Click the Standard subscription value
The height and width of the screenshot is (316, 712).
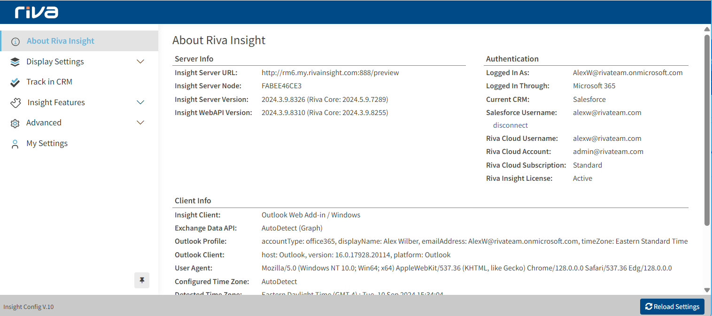pyautogui.click(x=588, y=165)
